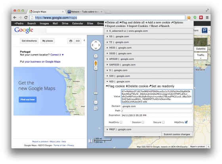Open Search in the Google black bar
Image resolution: width=222 pixels, height=164 pixels.
tap(31, 23)
